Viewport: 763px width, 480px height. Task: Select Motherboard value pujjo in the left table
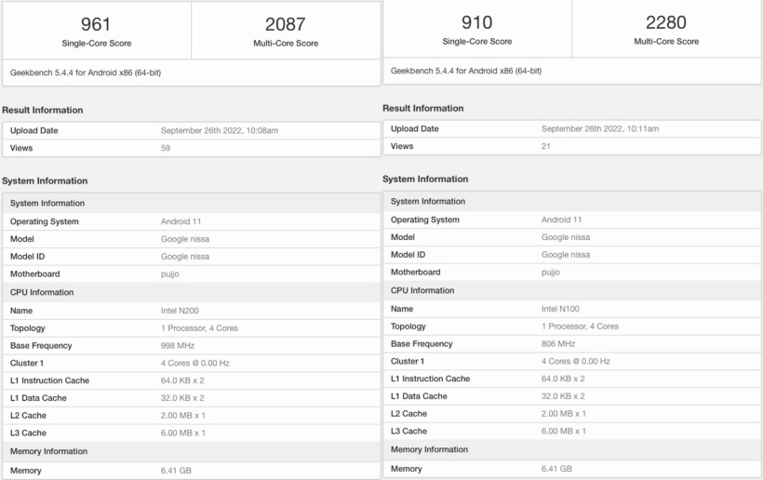(x=171, y=274)
